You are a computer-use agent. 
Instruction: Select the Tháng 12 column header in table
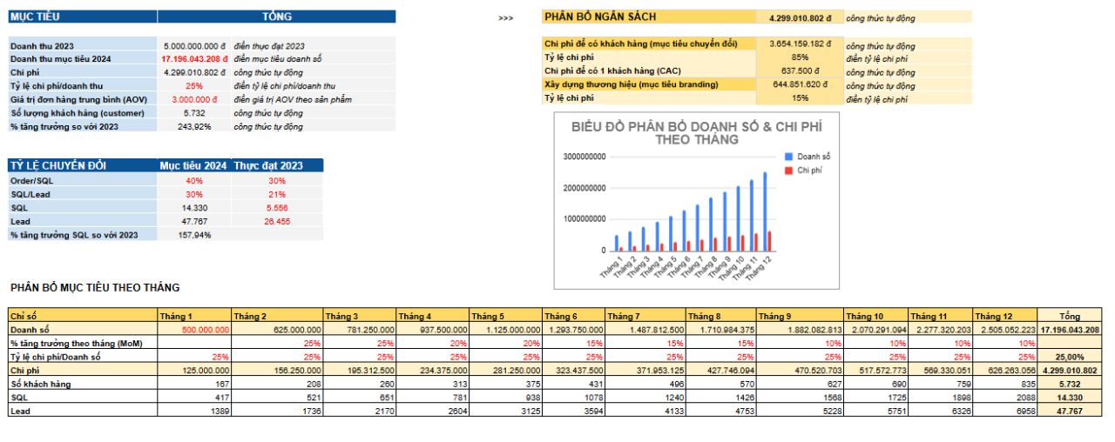point(1005,316)
